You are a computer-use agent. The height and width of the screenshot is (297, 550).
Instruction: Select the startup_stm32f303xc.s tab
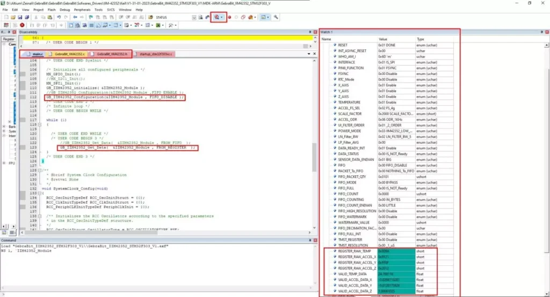click(x=156, y=54)
